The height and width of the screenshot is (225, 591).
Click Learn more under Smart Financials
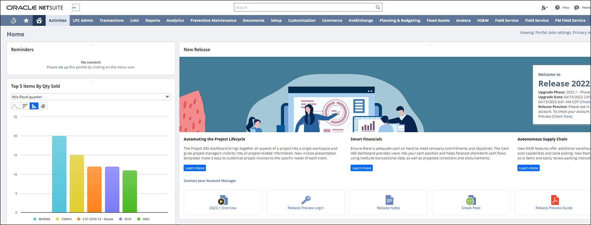pos(361,168)
